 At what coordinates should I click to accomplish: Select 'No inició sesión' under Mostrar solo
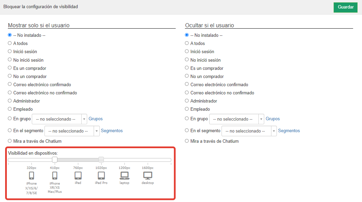(10, 60)
